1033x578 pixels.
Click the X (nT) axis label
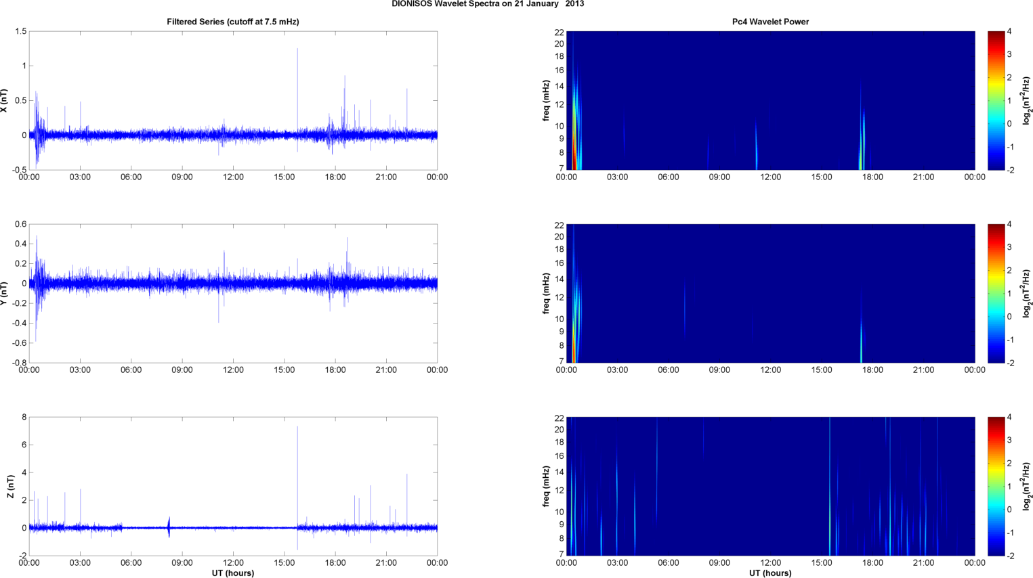click(x=4, y=100)
